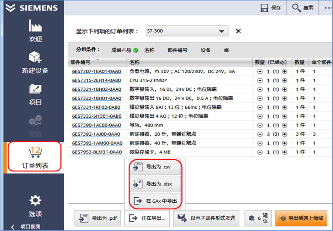Clear the order list filter with X

click(238, 31)
